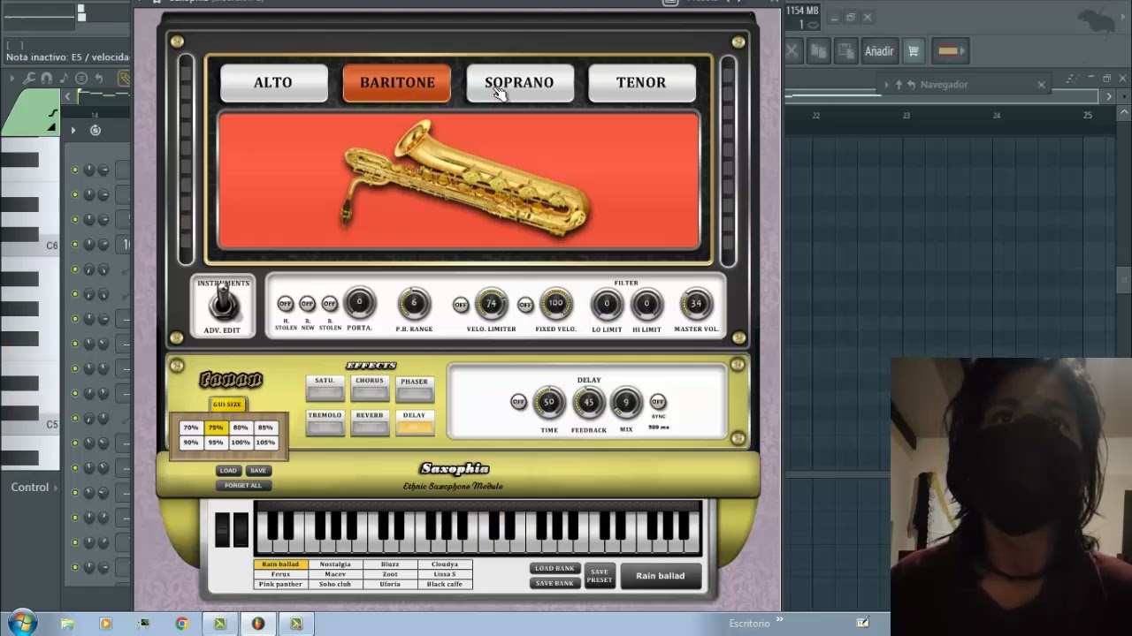The width and height of the screenshot is (1132, 636).
Task: Select the DELAY effect button
Action: [x=414, y=422]
